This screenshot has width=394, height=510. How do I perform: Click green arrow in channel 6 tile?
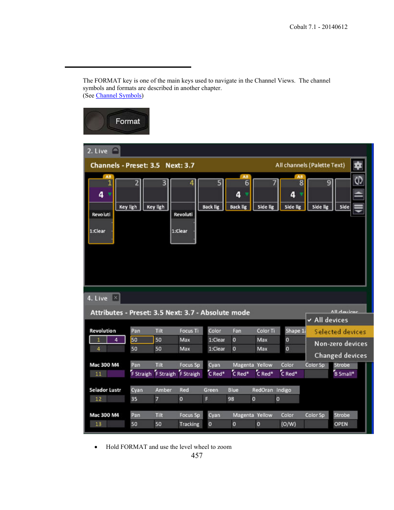pos(247,194)
